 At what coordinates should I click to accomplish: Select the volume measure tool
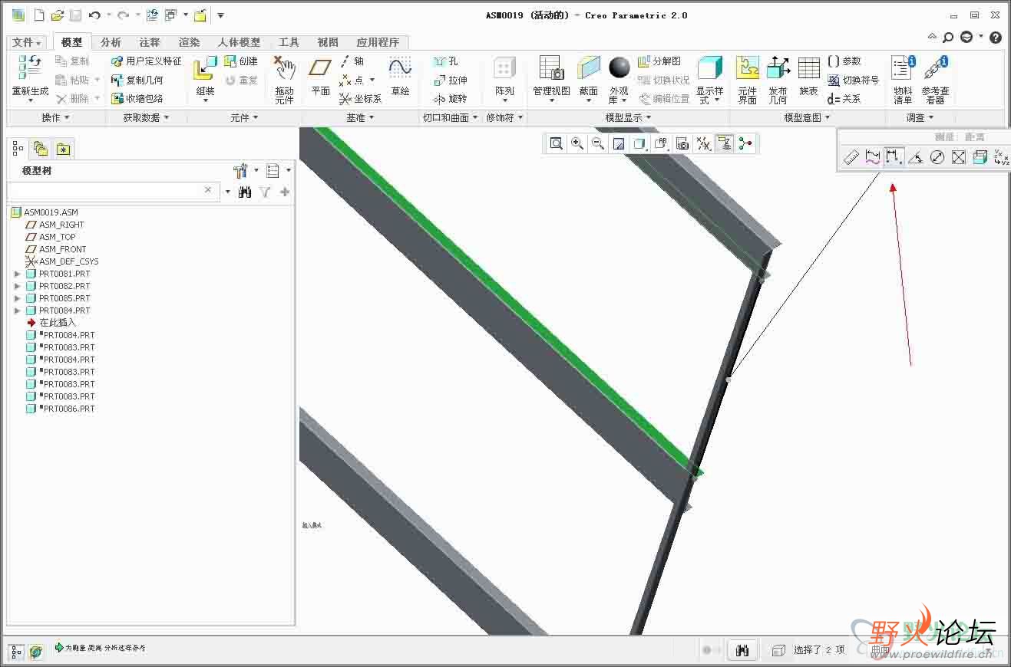[x=980, y=157]
